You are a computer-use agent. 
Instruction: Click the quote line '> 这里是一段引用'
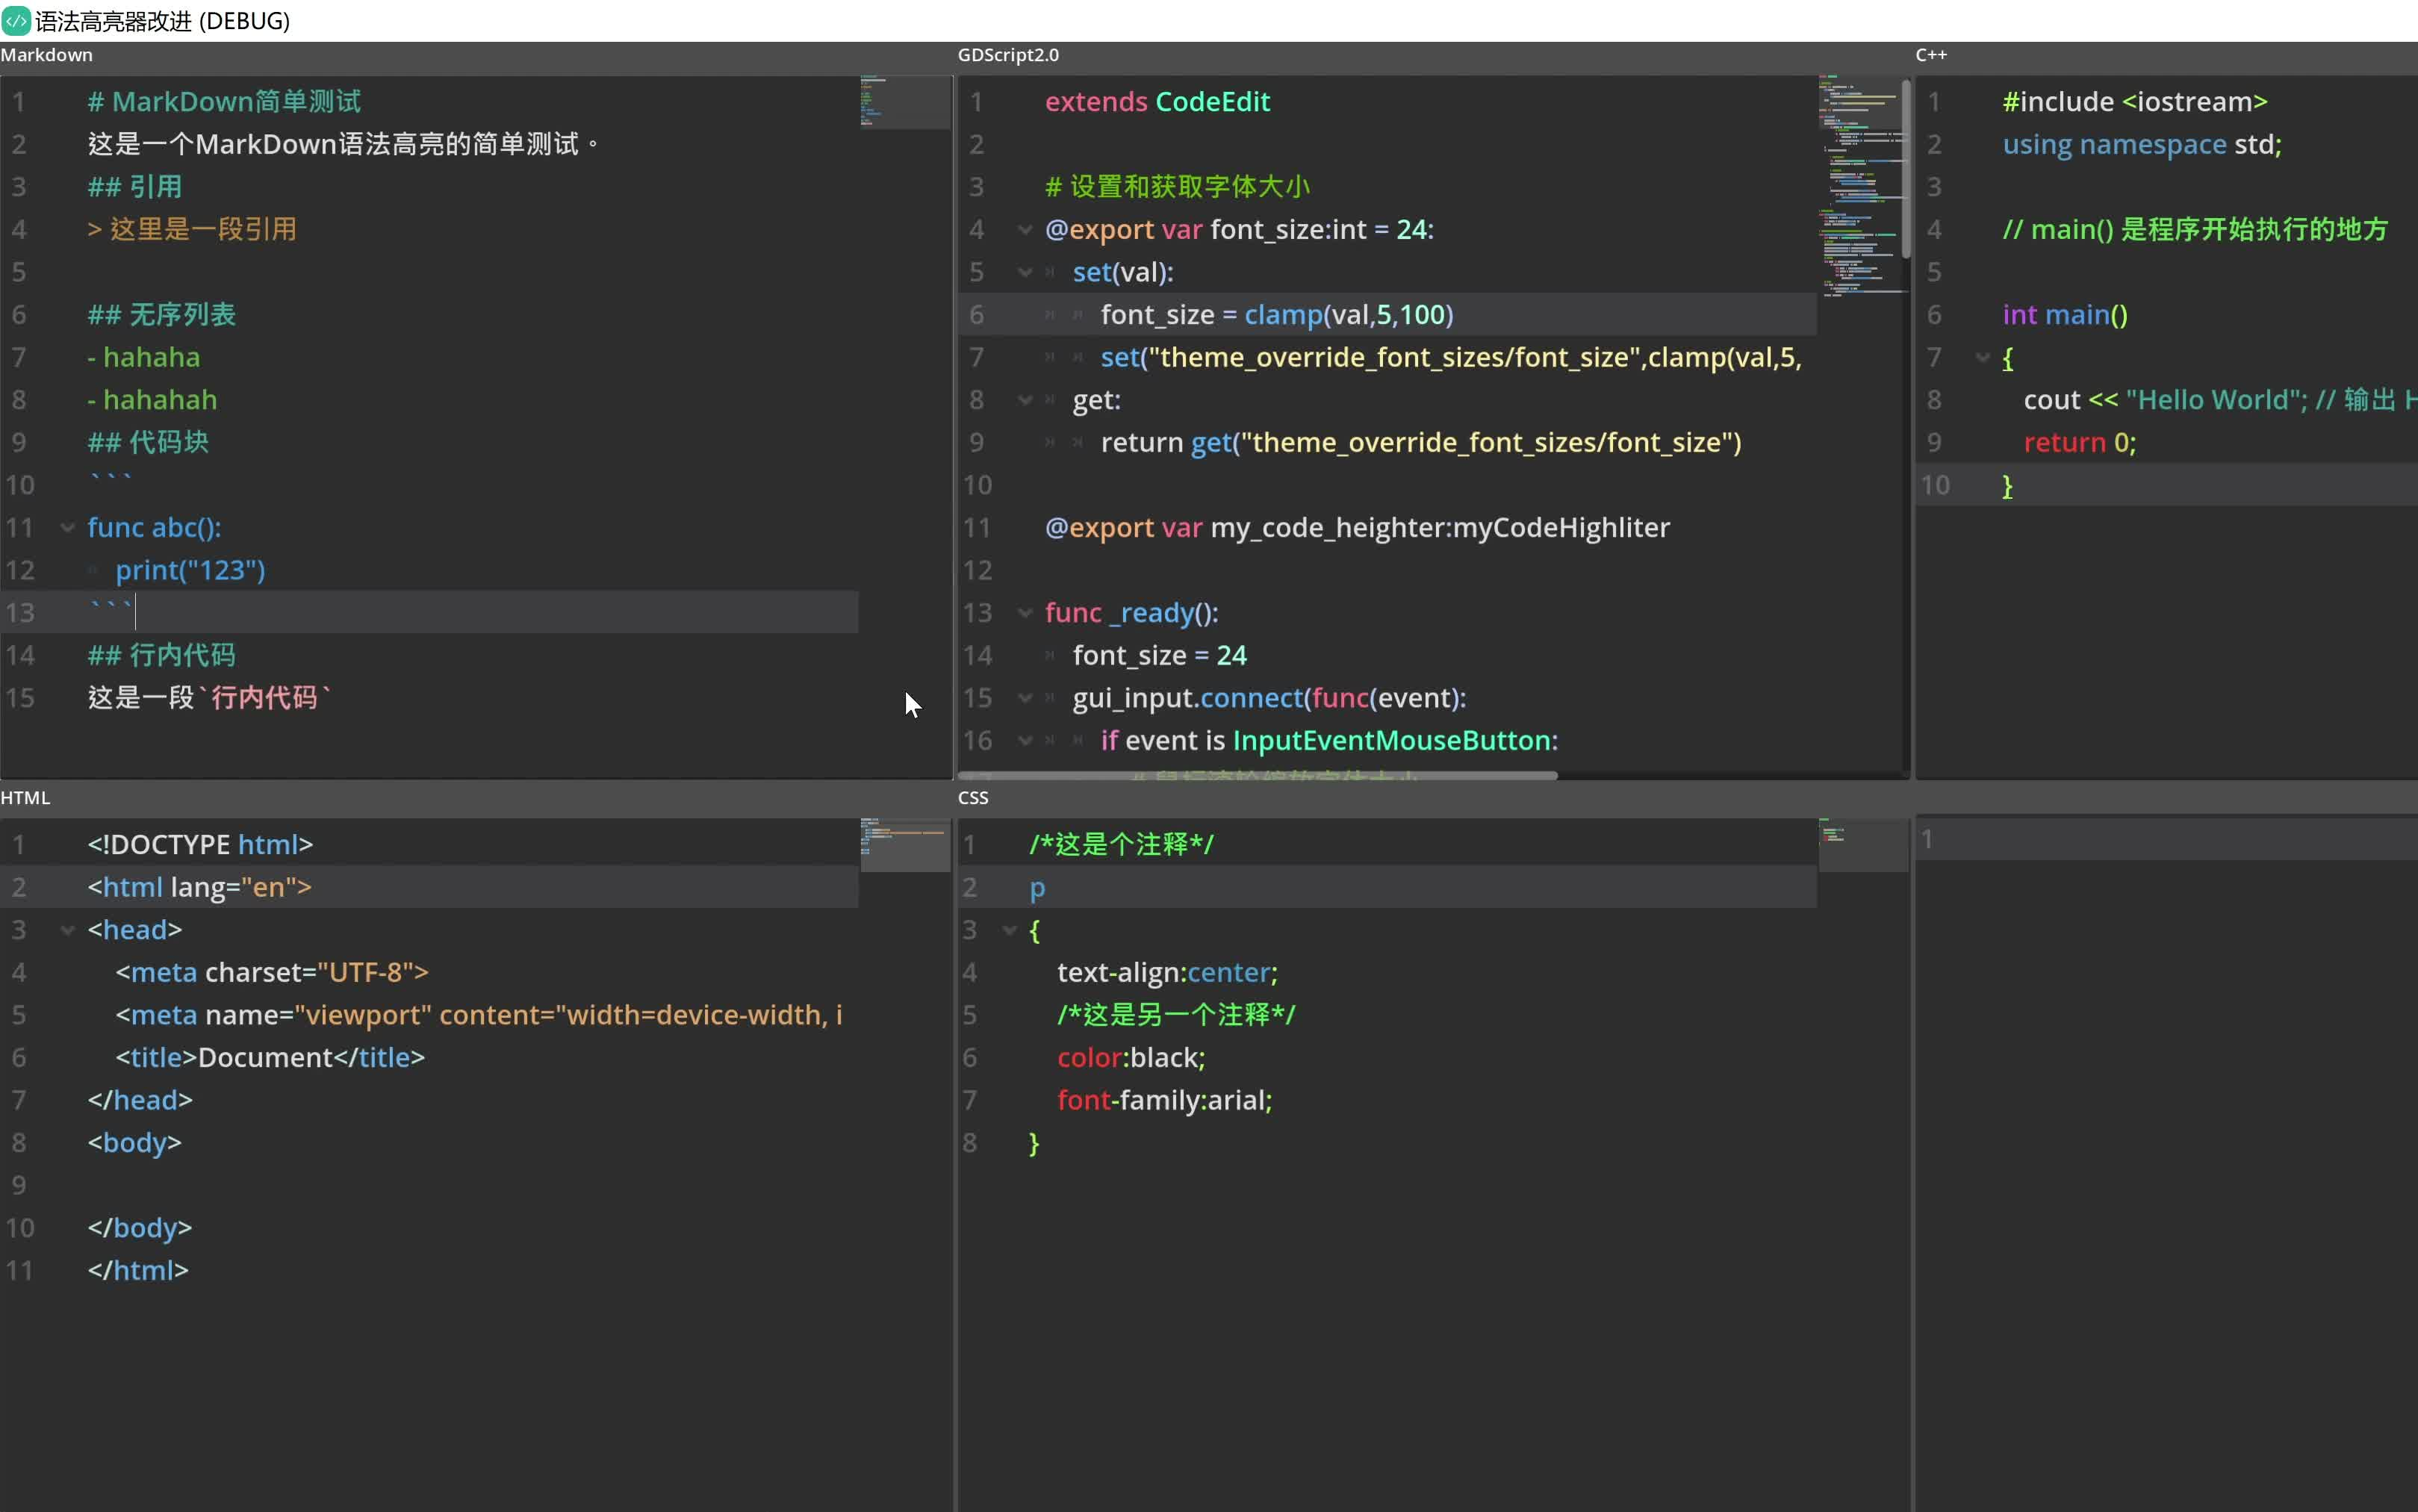point(192,230)
